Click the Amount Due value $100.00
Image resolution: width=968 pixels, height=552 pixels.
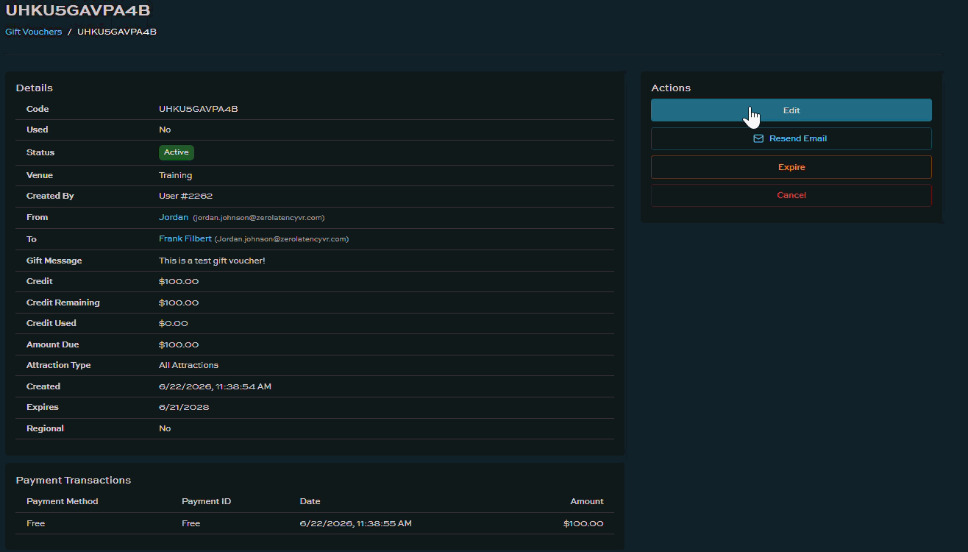pyautogui.click(x=179, y=344)
